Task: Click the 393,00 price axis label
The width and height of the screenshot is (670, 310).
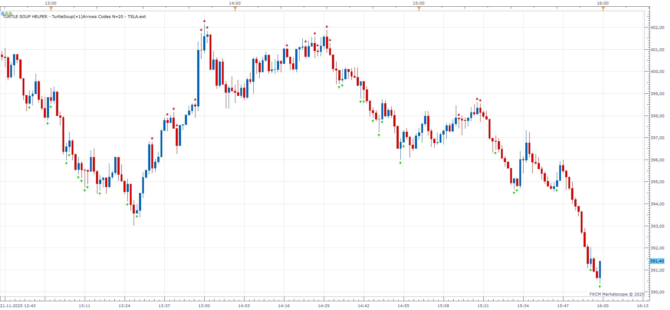Action: 657,226
